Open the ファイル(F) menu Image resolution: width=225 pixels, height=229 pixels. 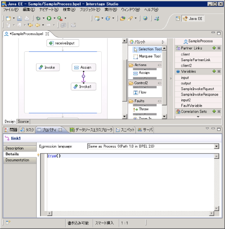[11, 10]
